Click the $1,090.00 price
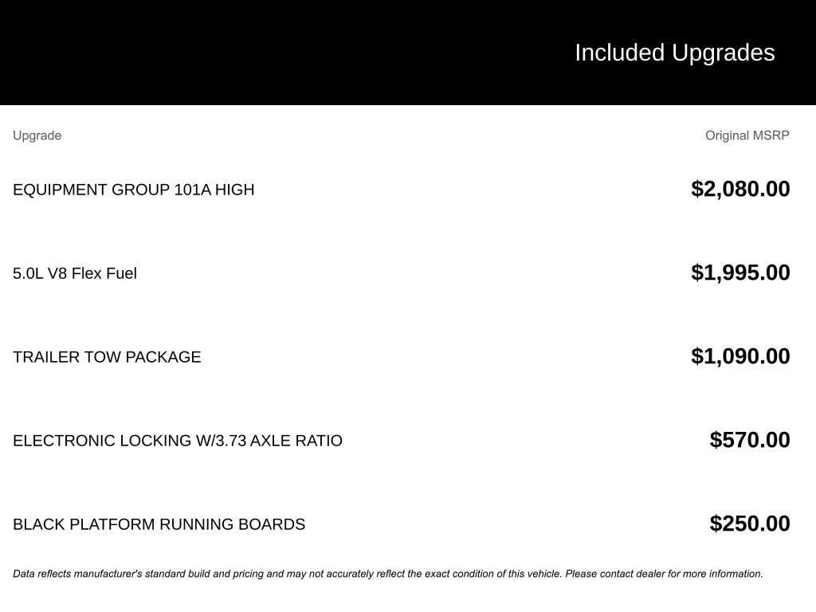816x612 pixels. tap(740, 356)
